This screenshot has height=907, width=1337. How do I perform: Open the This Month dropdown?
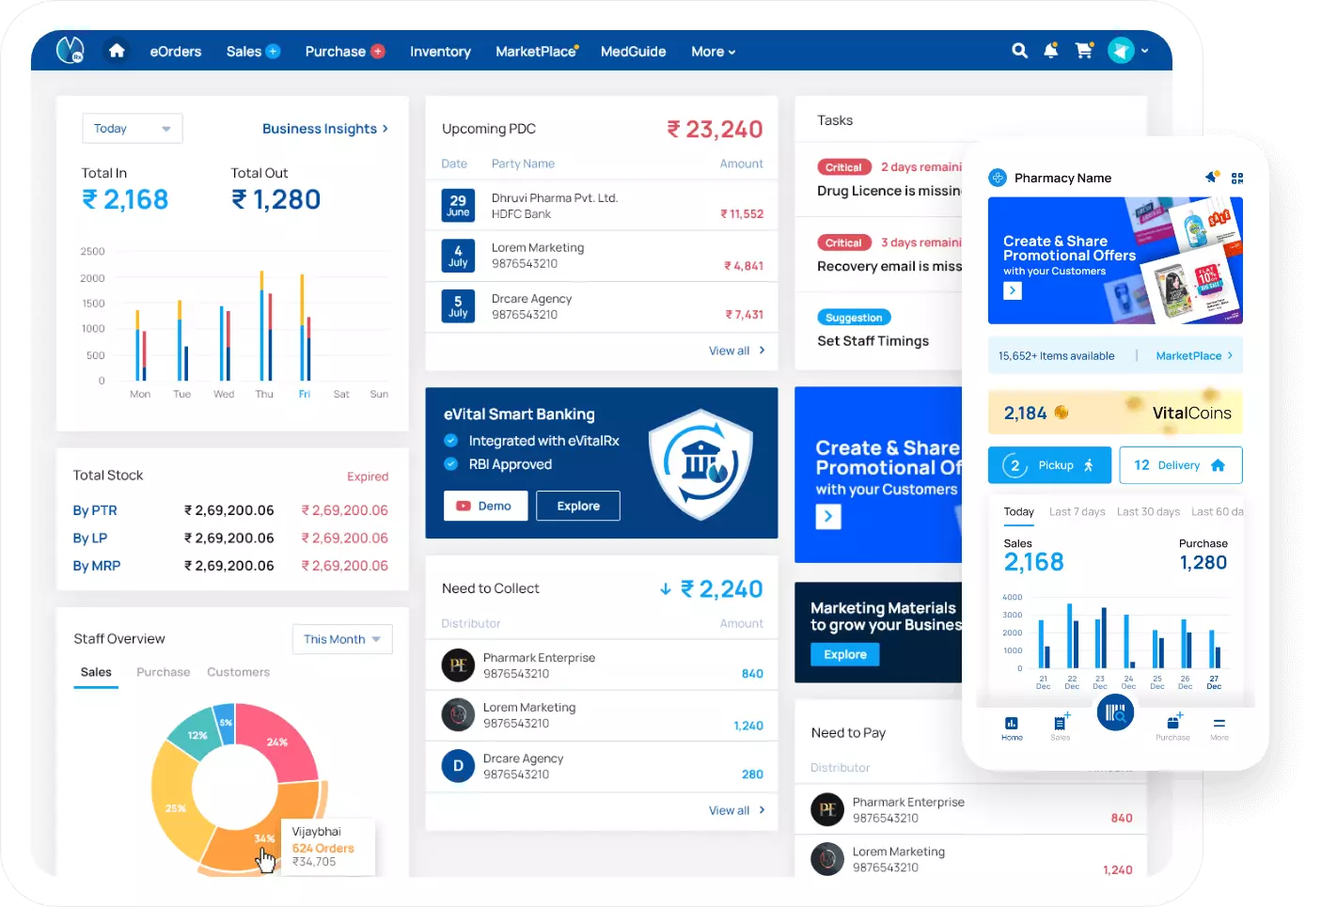342,639
